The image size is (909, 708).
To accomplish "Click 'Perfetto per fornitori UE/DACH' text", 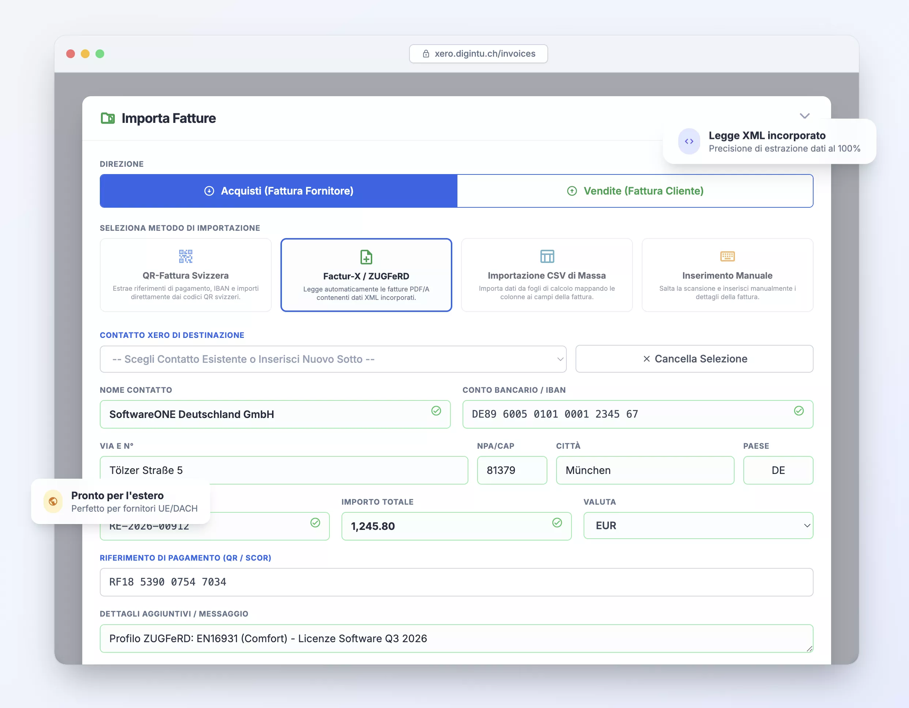I will 135,509.
